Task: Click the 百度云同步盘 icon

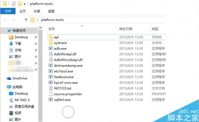Action: (x=11, y=107)
